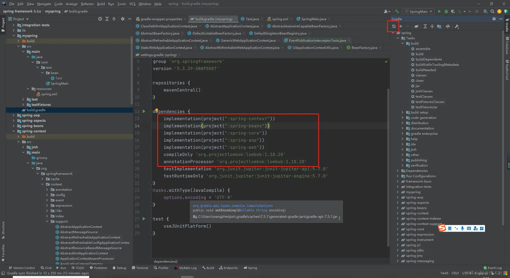Hide the Project tool window
510x278 pixels.
pyautogui.click(x=130, y=19)
